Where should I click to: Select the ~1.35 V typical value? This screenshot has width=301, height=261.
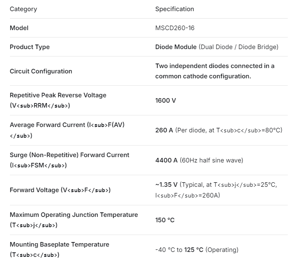pos(166,185)
